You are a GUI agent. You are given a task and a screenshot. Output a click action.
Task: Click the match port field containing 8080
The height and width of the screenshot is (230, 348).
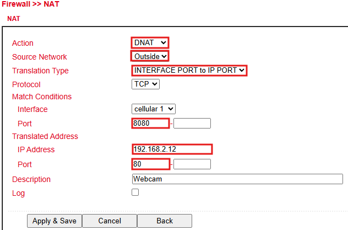pyautogui.click(x=150, y=123)
